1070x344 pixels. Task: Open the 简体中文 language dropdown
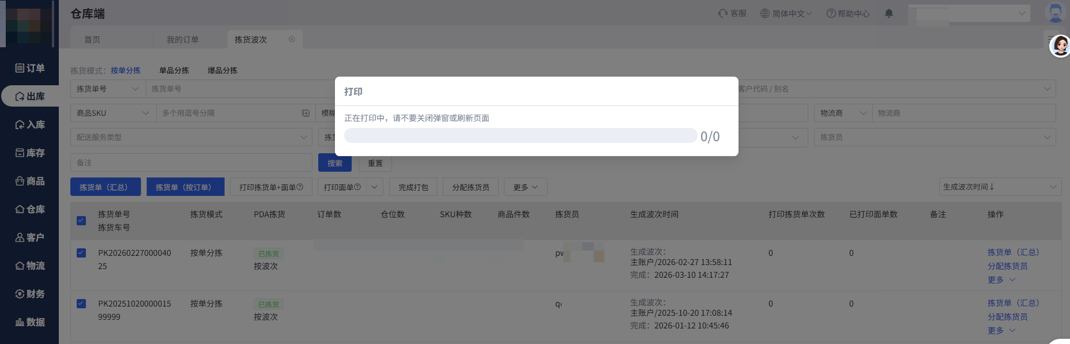tap(785, 13)
